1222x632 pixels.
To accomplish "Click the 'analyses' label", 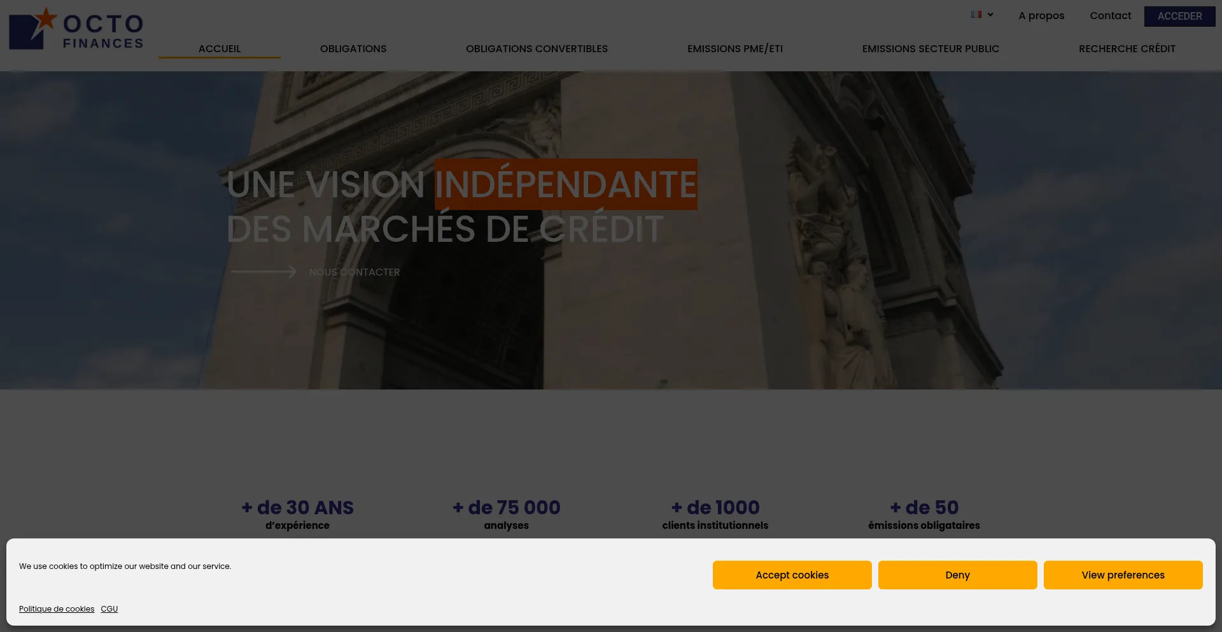I will coord(507,525).
